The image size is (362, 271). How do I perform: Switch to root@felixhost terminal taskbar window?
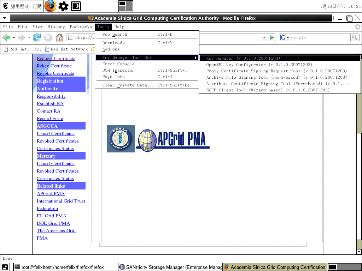65,267
